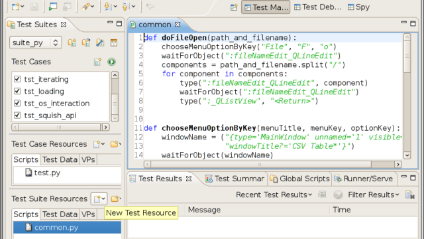424x239 pixels.
Task: Select common.py in Test Suite Resources
Action: (x=67, y=227)
